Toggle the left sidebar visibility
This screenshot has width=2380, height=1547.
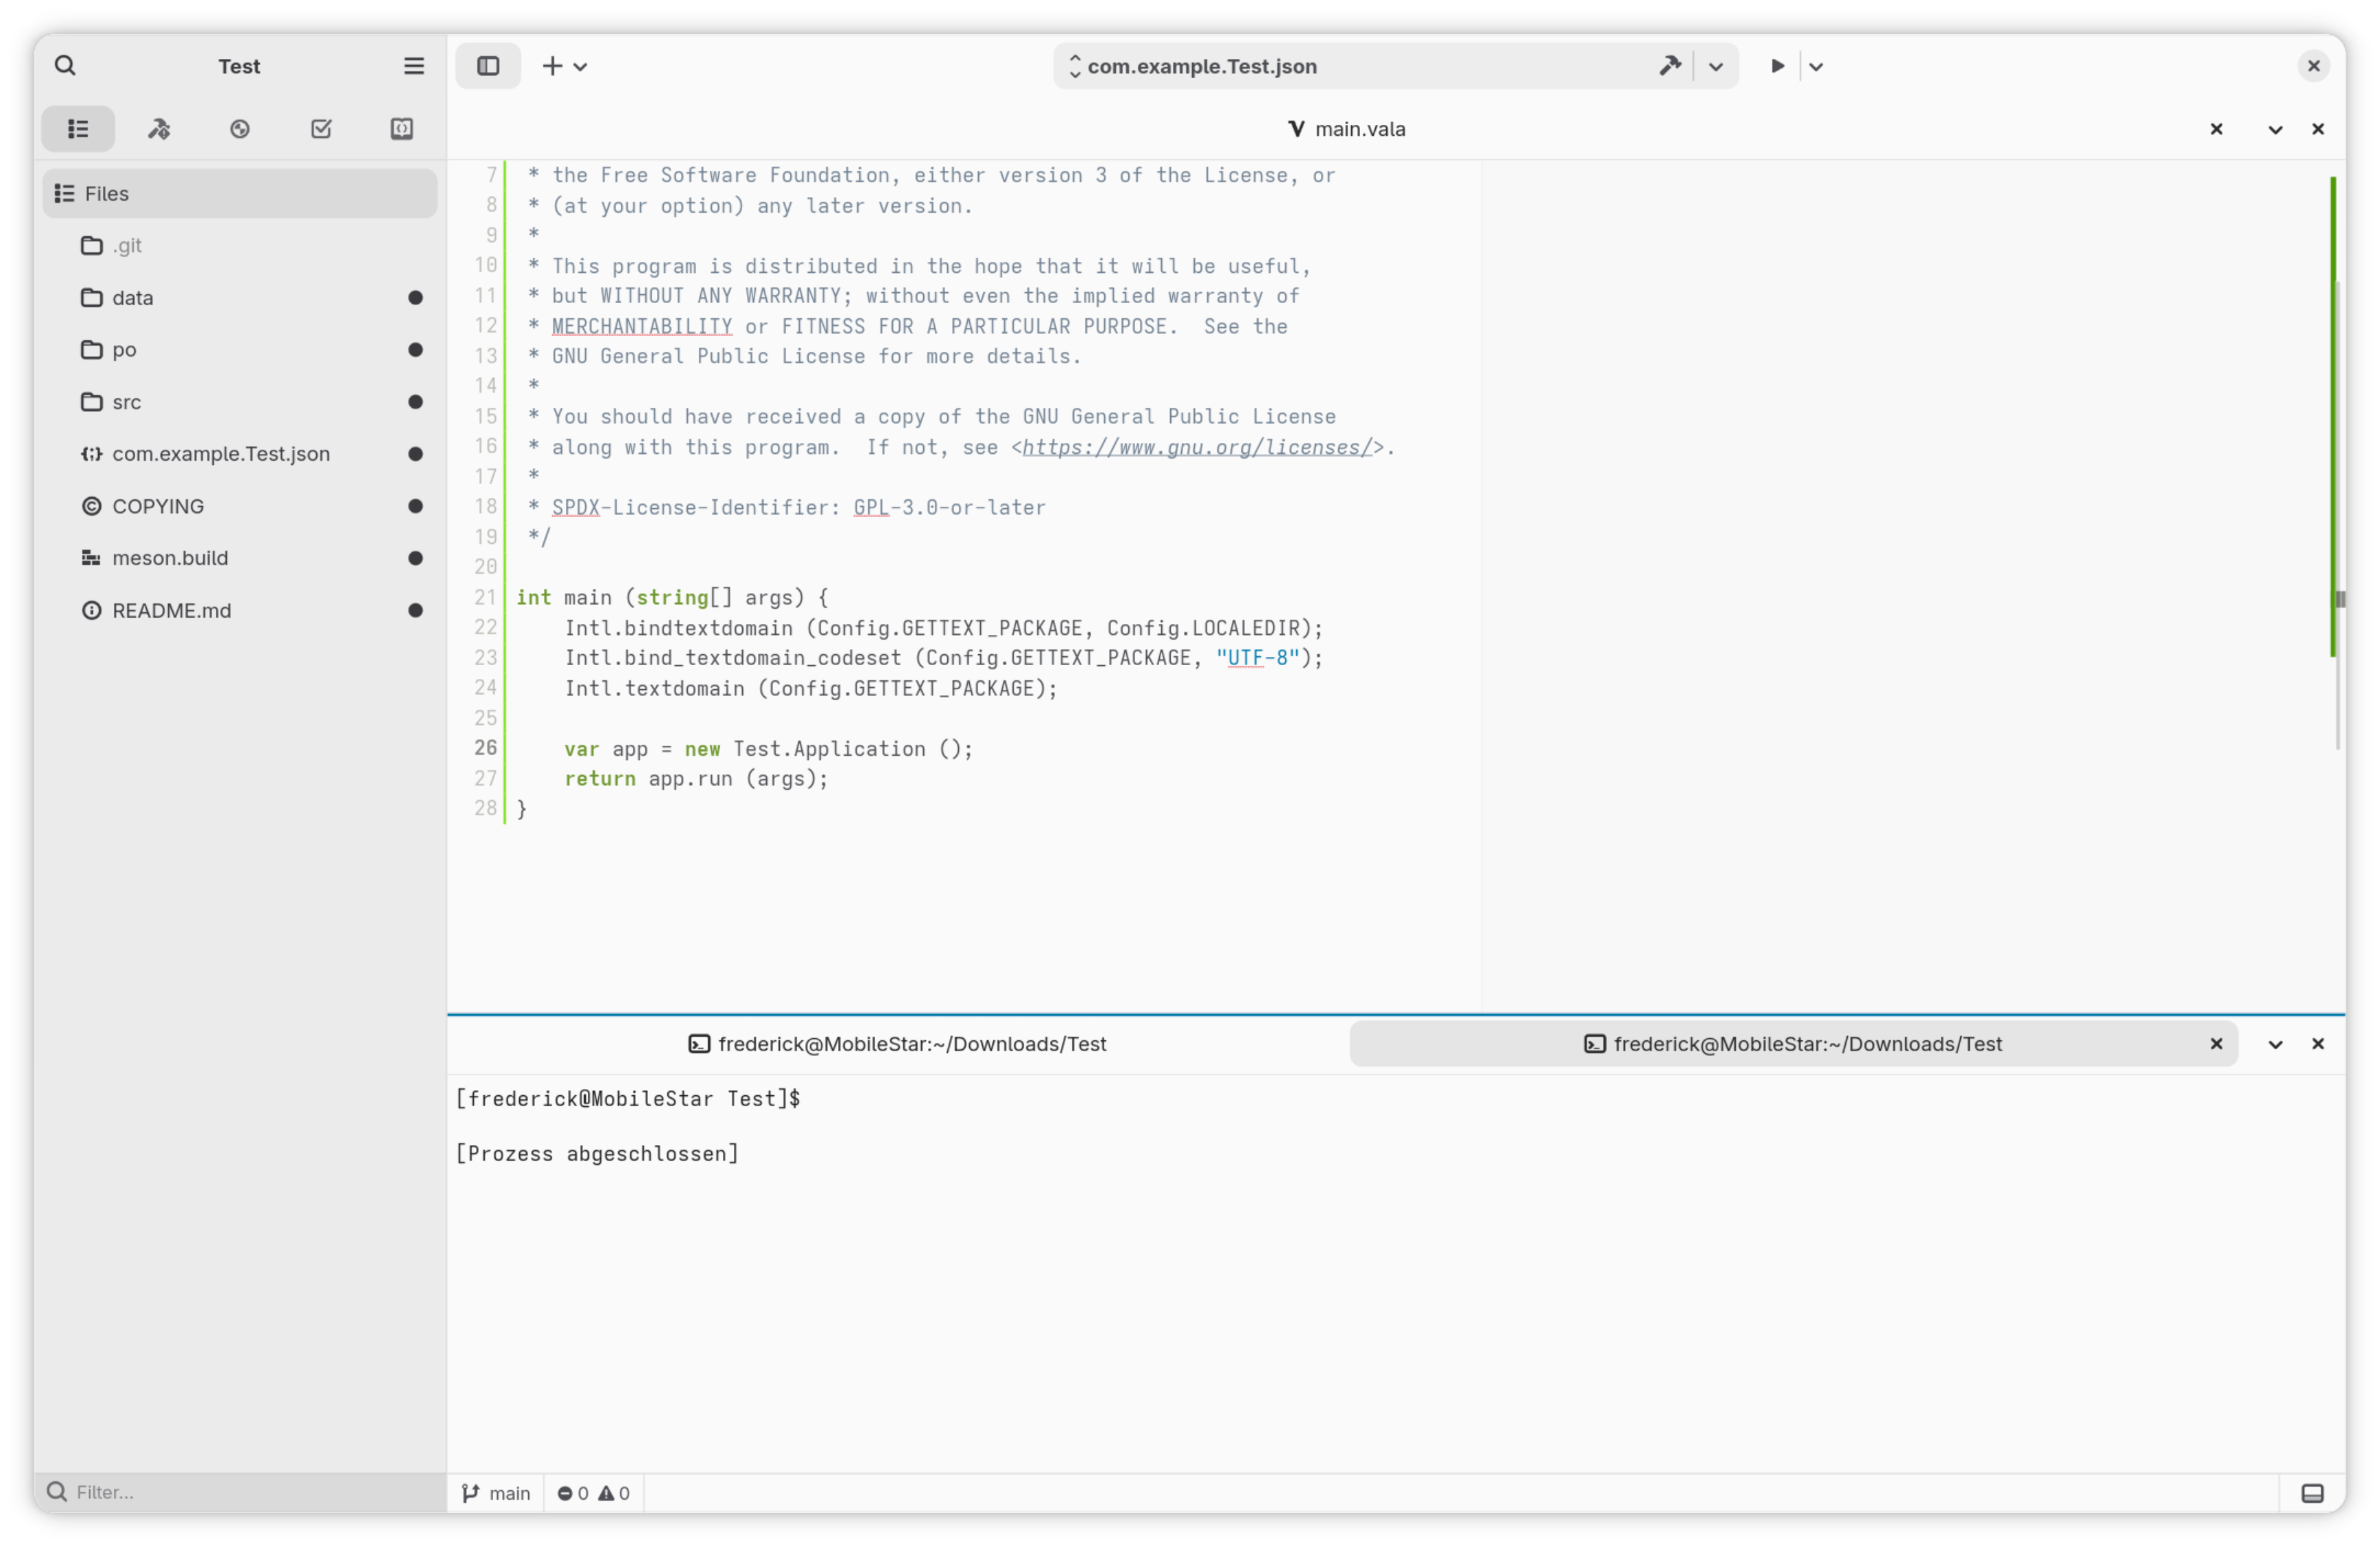(x=488, y=66)
